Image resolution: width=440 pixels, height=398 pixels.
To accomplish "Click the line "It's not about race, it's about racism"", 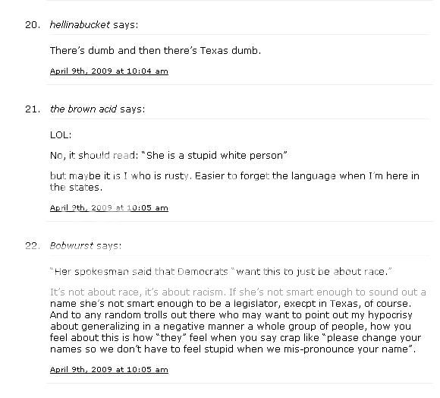I will [x=138, y=292].
